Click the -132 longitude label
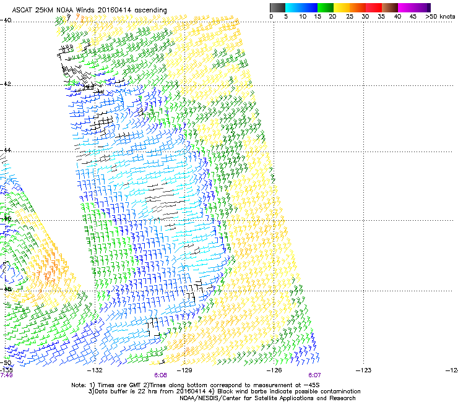This screenshot has width=458, height=402. 95,370
